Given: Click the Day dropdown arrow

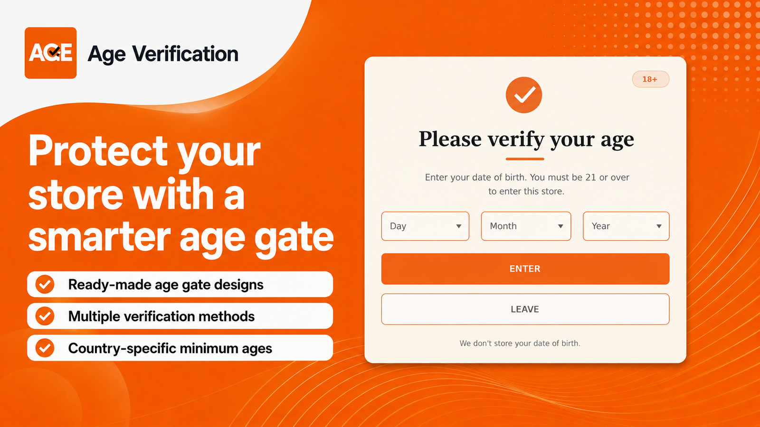Looking at the screenshot, I should 459,226.
